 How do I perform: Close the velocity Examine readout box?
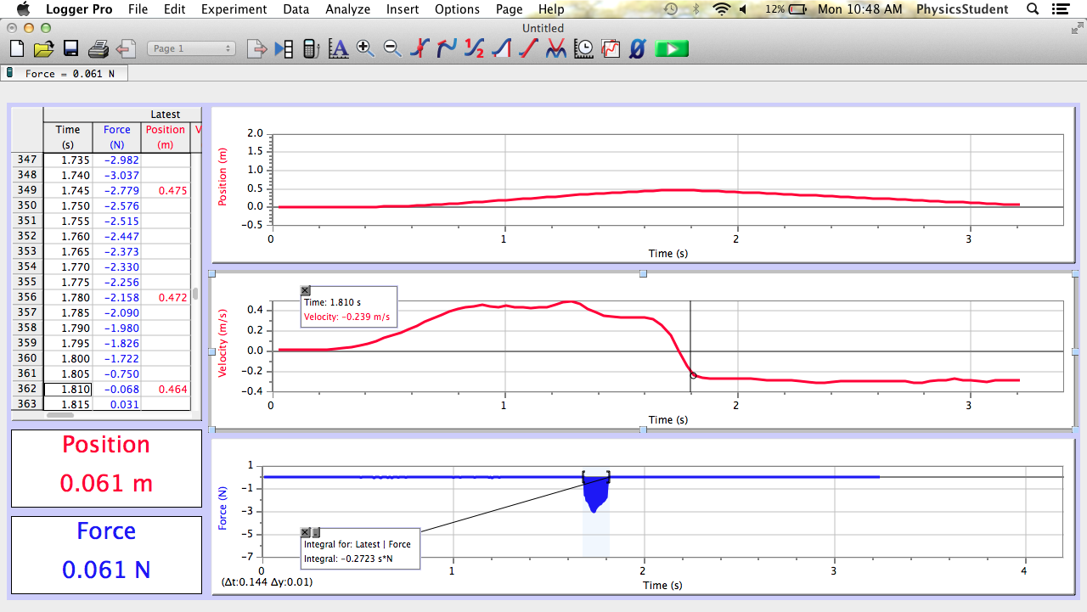click(x=305, y=291)
